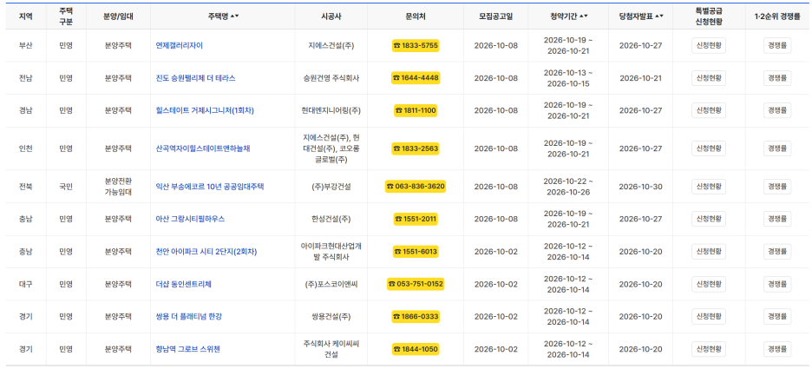
Task: Click 신청현황 for 한성건설(주) row
Action: [x=709, y=219]
